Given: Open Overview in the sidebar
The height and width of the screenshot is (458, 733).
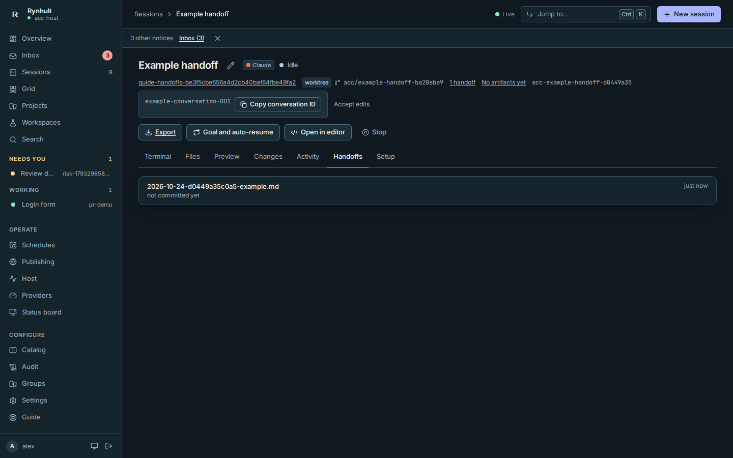Looking at the screenshot, I should (x=61, y=39).
